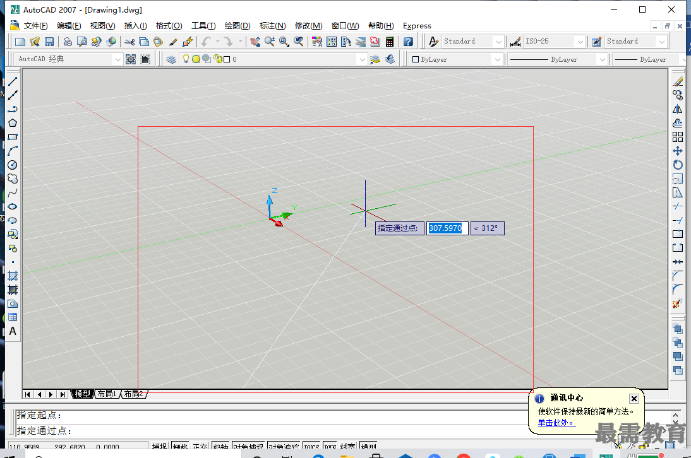This screenshot has height=458, width=691.
Task: Click the Help question mark icon
Action: pos(408,42)
